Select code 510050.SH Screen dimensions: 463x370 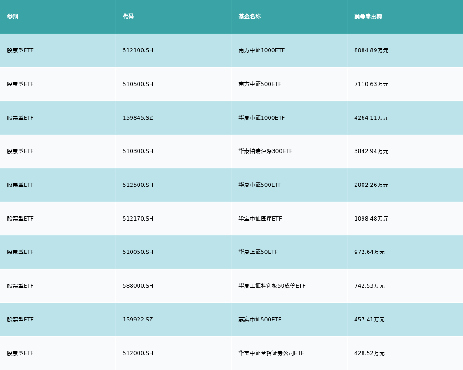[138, 252]
